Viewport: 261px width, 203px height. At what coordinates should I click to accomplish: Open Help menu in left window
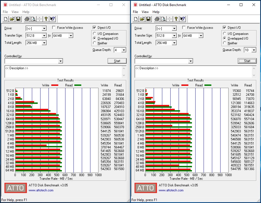point(26,12)
